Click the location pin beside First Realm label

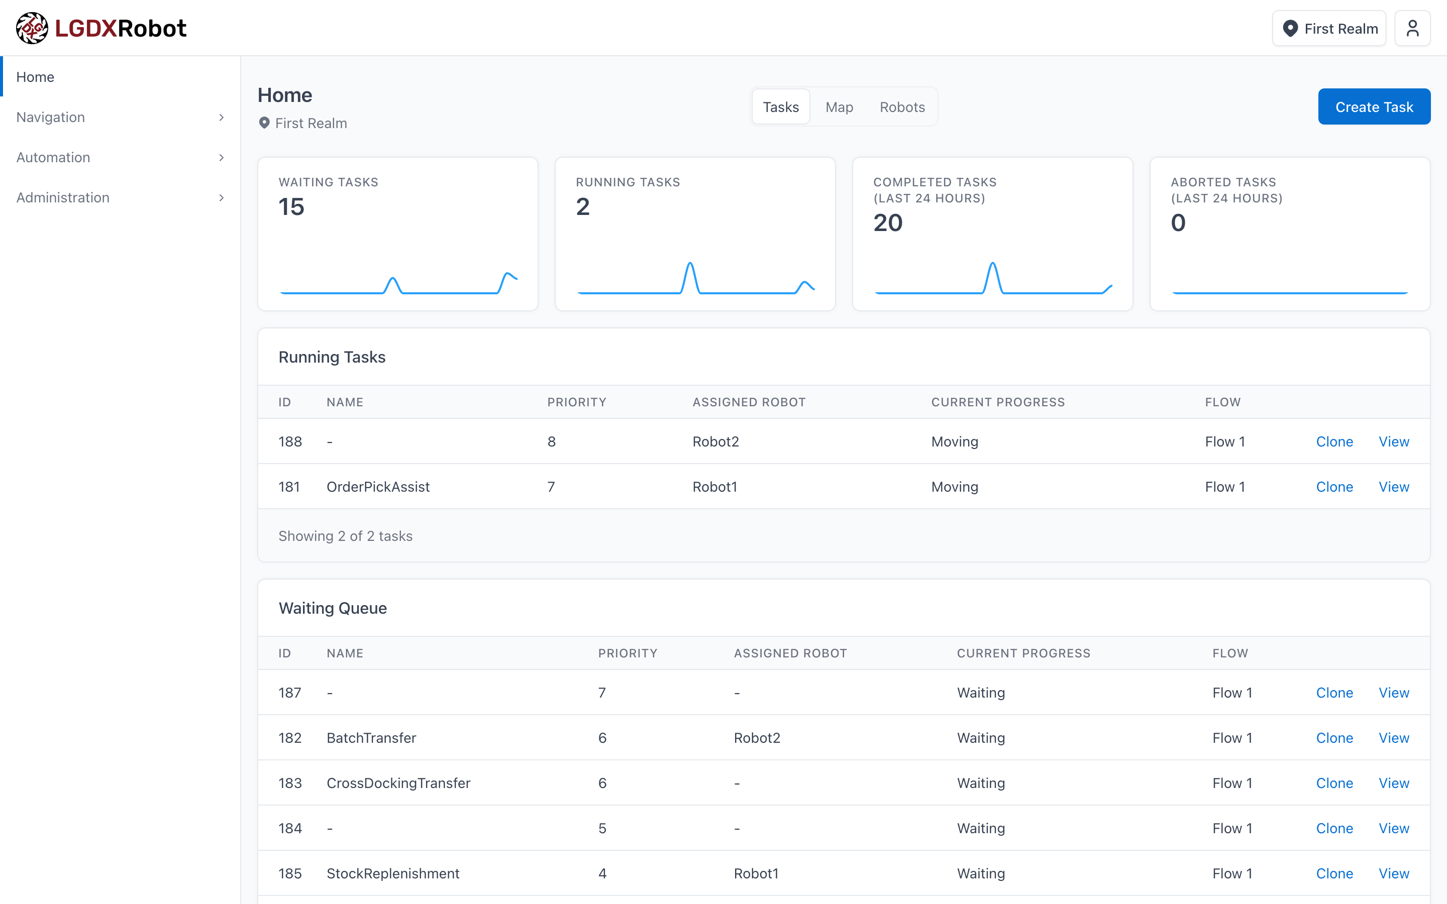coord(265,123)
